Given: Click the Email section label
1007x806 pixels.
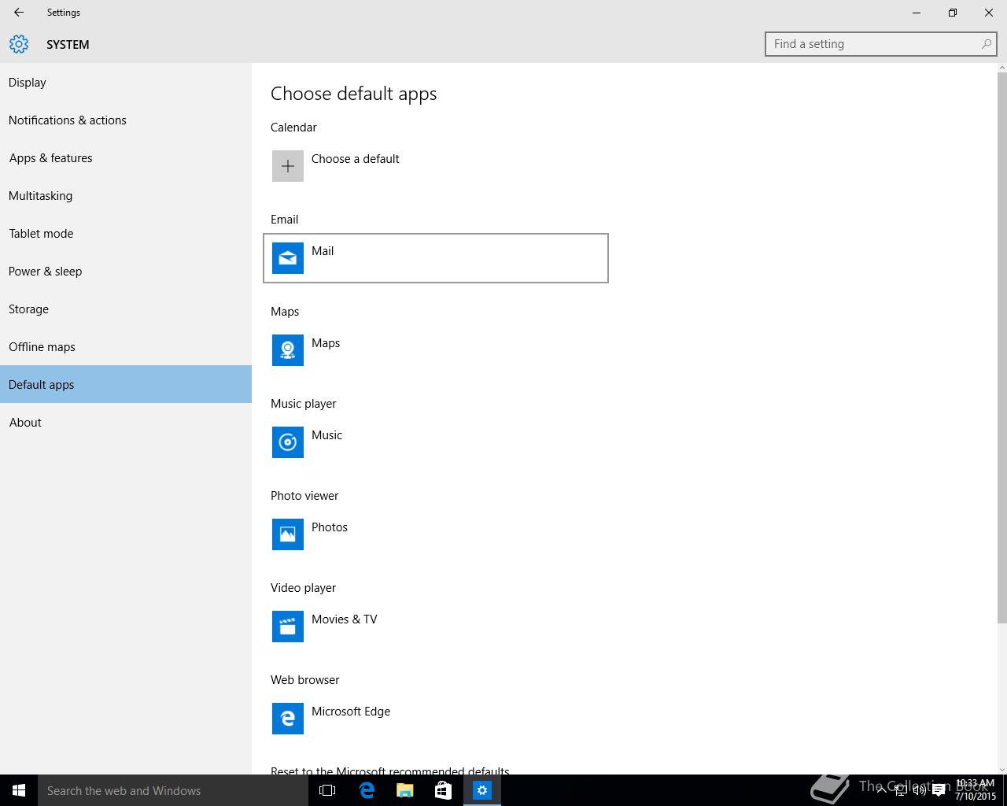Looking at the screenshot, I should 285,220.
